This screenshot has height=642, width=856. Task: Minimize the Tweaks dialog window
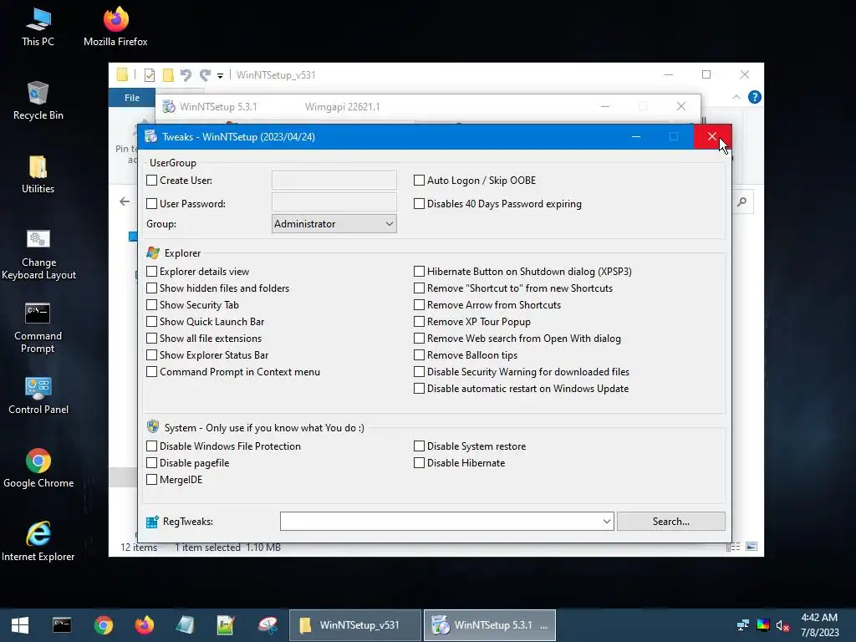[x=636, y=136]
